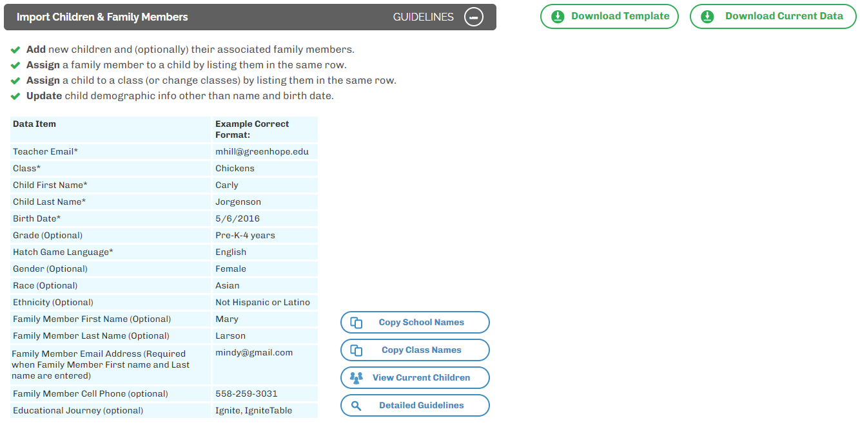Click the Copy School Names button
Viewport: 860px width, 425px height.
[x=415, y=323]
